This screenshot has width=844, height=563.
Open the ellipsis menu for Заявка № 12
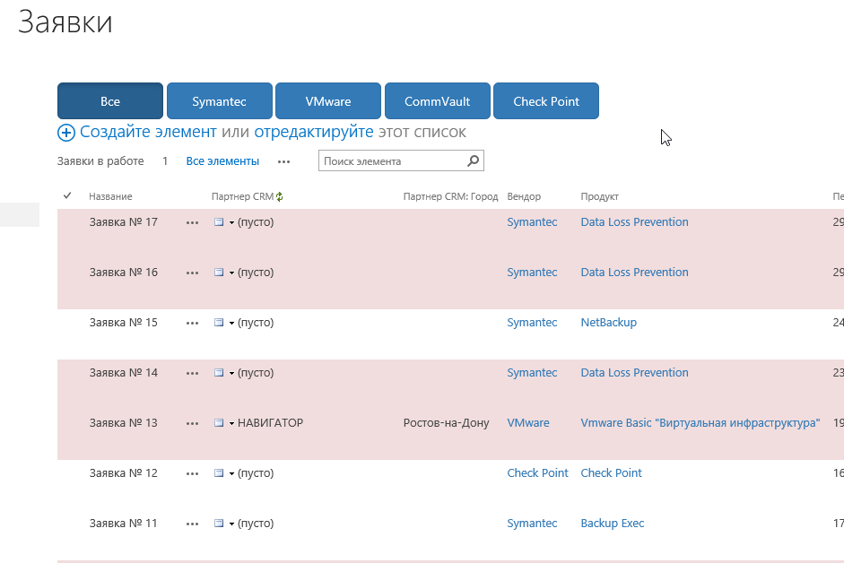(x=192, y=474)
